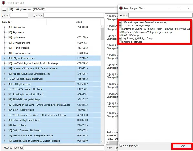Click CRC32 value E2124B47 for RSkyrimChildren.esm
Screen dimensions: 193x151
point(83,58)
